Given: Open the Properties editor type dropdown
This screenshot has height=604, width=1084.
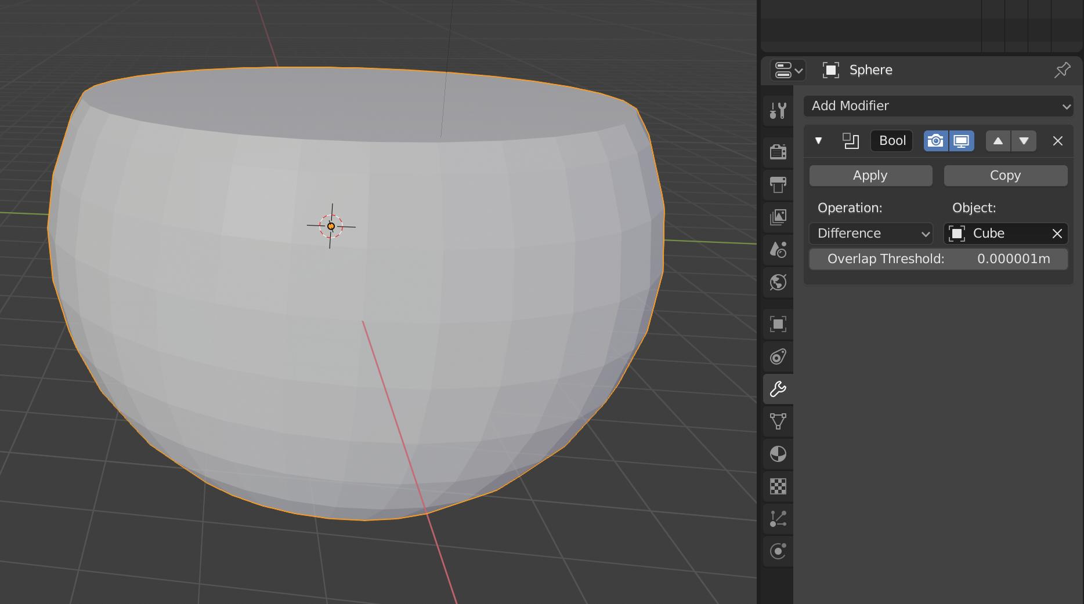Looking at the screenshot, I should [788, 70].
